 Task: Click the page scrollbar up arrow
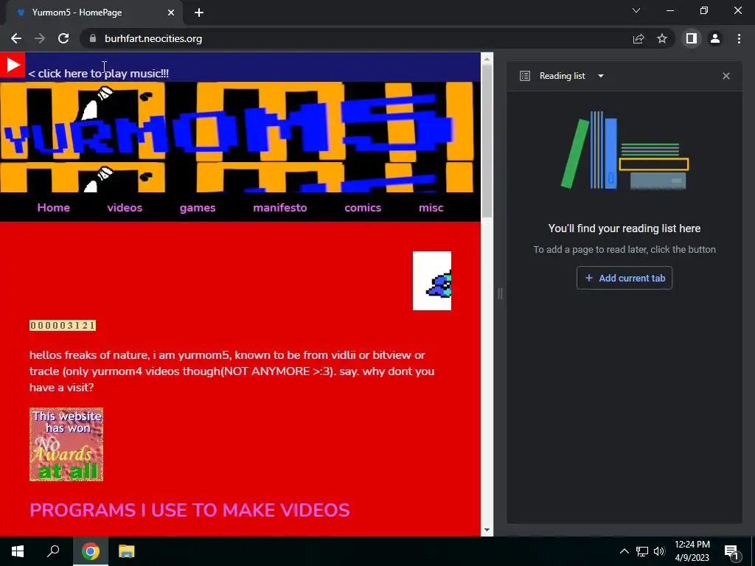coord(487,59)
